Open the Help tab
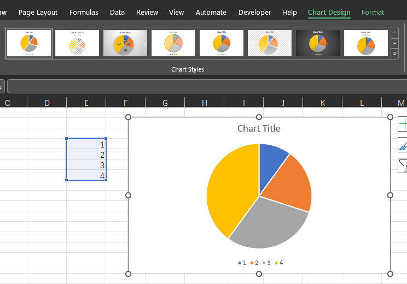 pyautogui.click(x=289, y=13)
